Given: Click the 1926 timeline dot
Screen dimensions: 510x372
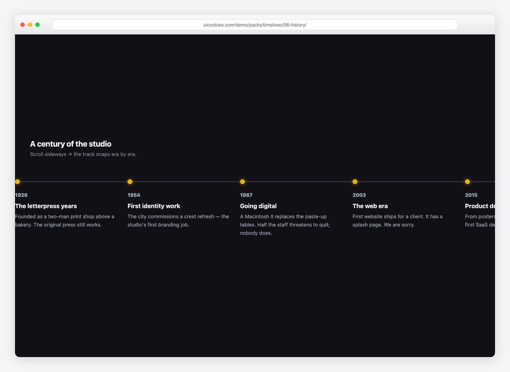Looking at the screenshot, I should [17, 182].
